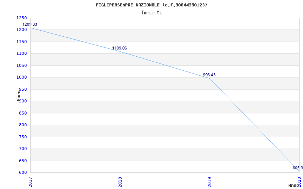Viewport: 303px width, 189px height.
Task: Click the 1050 y-axis tick label
Action: (22, 65)
